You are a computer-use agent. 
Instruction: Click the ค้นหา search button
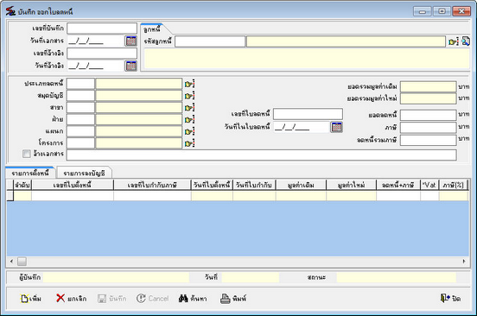click(x=193, y=299)
